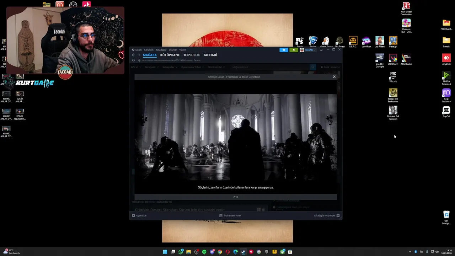Image resolution: width=455 pixels, height=256 pixels.
Task: Open Xbox app from the taskbar
Action: coord(282,252)
